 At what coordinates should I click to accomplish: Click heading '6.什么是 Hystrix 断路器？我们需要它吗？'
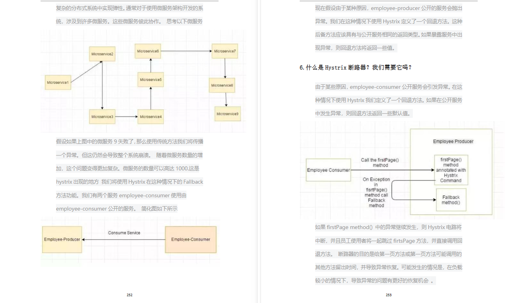click(356, 68)
